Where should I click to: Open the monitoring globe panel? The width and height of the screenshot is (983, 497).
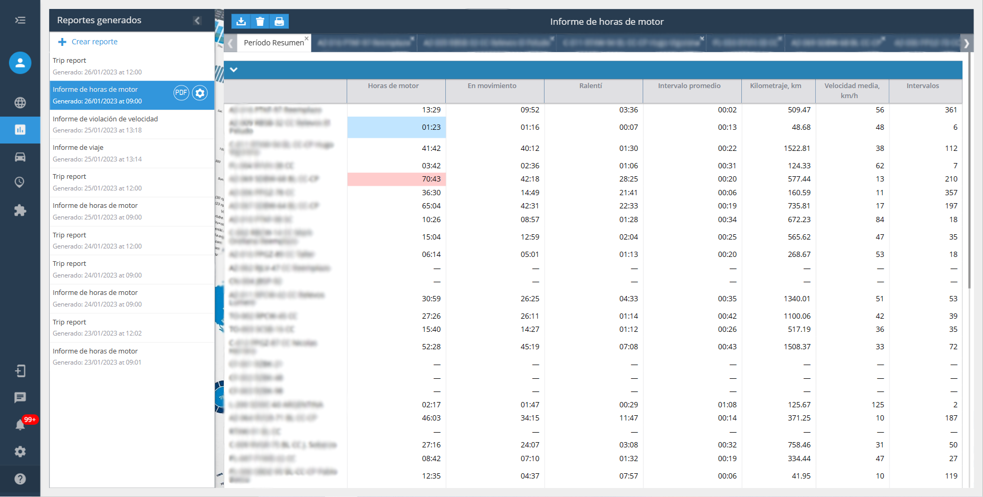point(20,103)
